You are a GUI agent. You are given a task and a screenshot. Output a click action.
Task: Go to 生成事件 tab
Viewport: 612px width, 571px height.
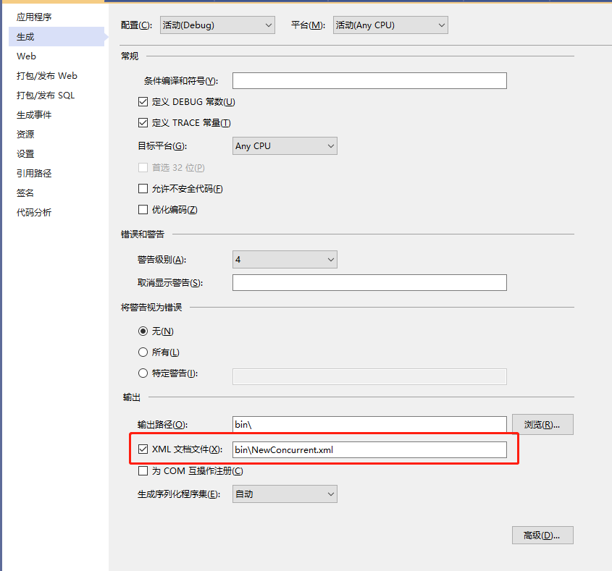pyautogui.click(x=34, y=114)
